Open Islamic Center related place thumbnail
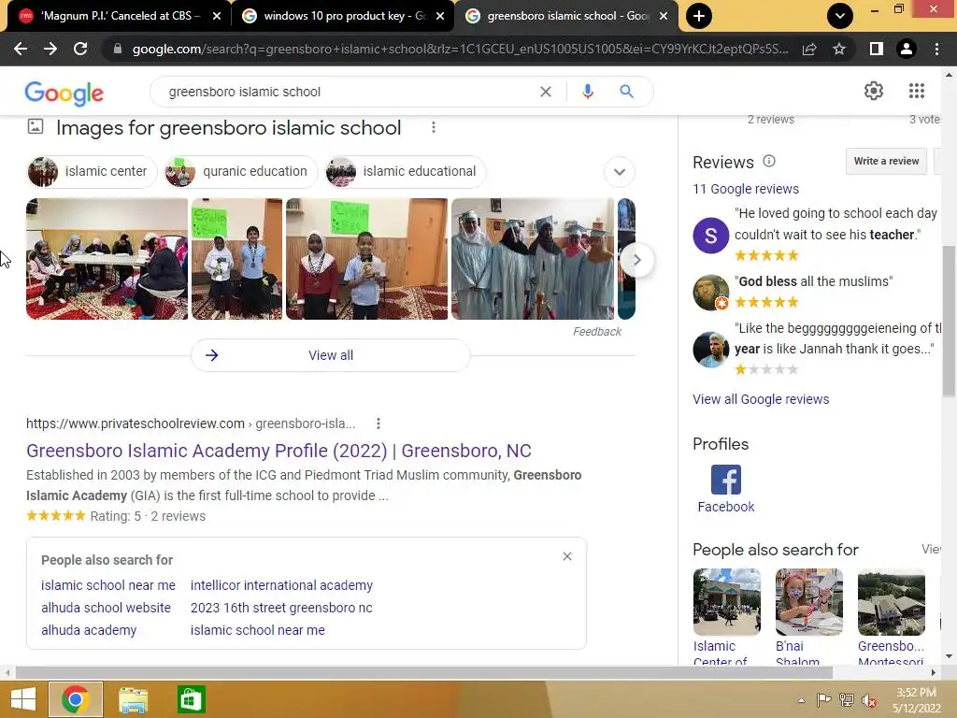 coord(727,602)
